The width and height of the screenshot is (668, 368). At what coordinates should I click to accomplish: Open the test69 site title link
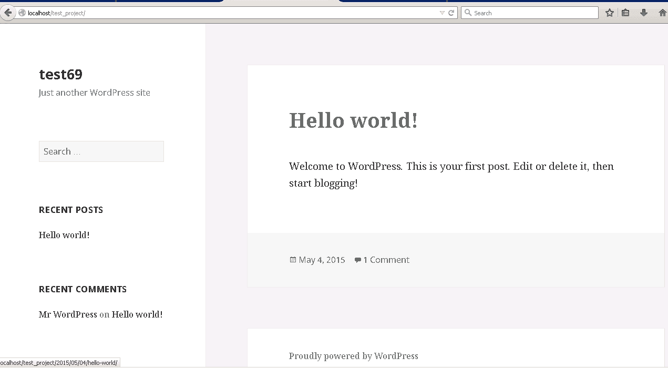click(60, 74)
